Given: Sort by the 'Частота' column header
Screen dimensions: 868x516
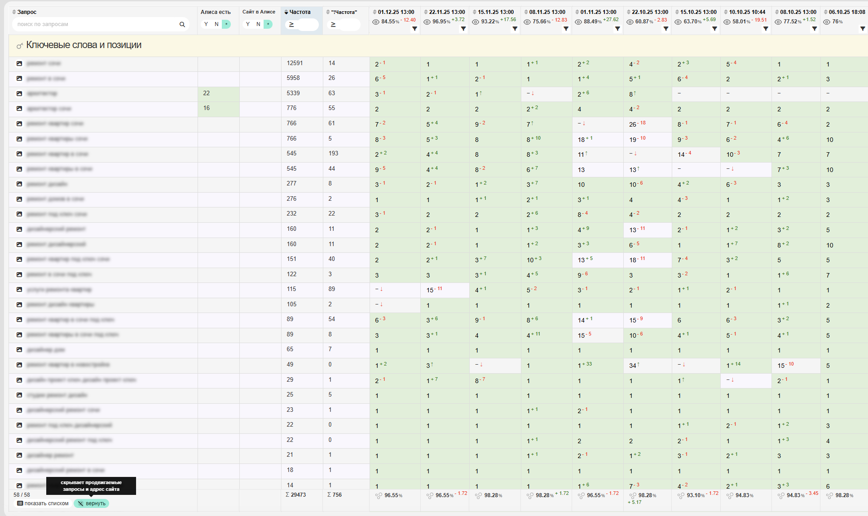Looking at the screenshot, I should [x=300, y=12].
